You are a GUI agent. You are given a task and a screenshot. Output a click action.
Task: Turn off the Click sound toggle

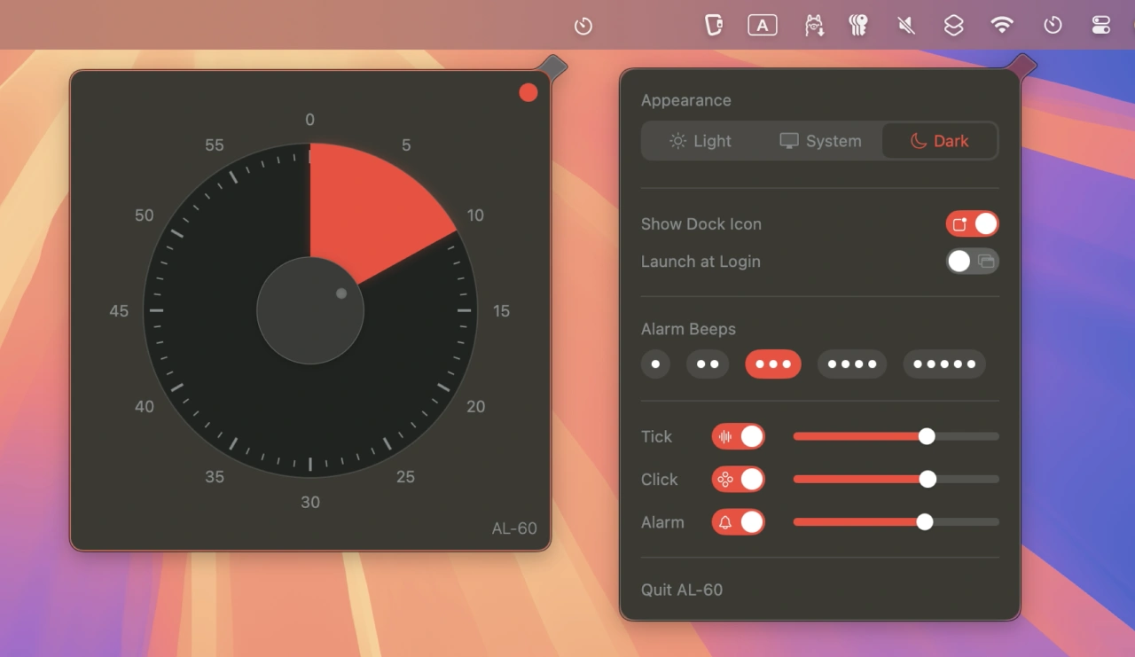pyautogui.click(x=738, y=480)
